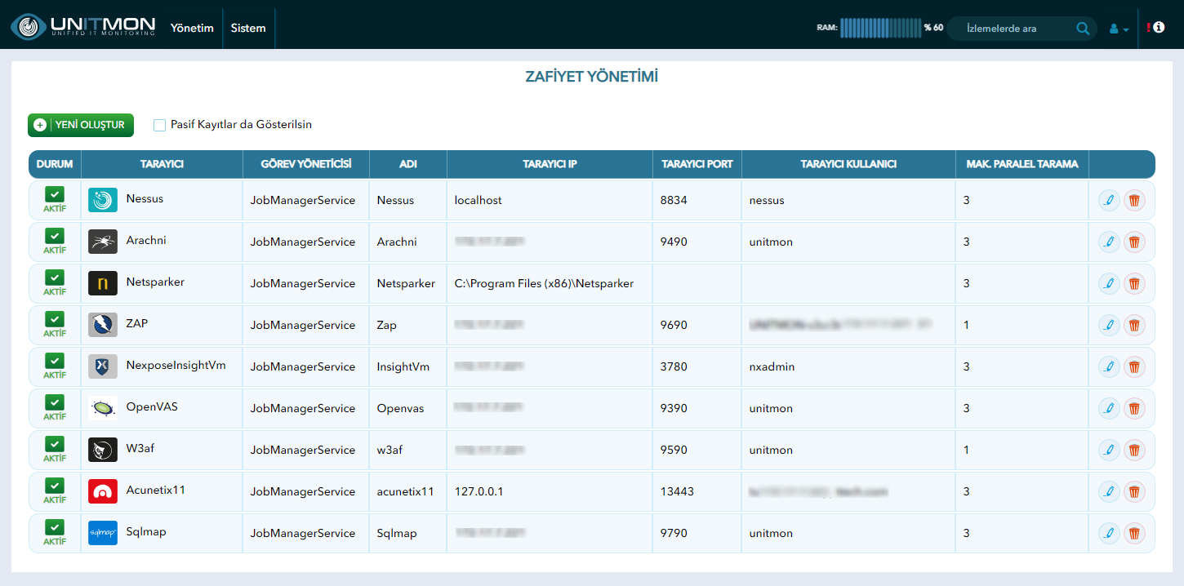The height and width of the screenshot is (586, 1184).
Task: Click the search magnifier icon
Action: click(1083, 29)
